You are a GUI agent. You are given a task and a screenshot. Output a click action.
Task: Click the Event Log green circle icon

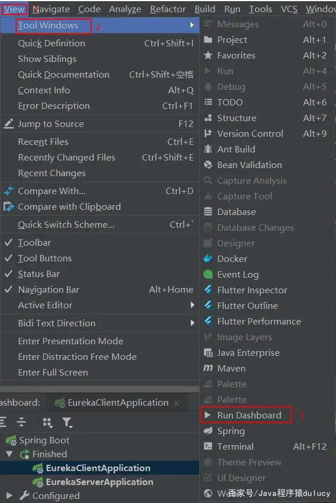pos(208,274)
